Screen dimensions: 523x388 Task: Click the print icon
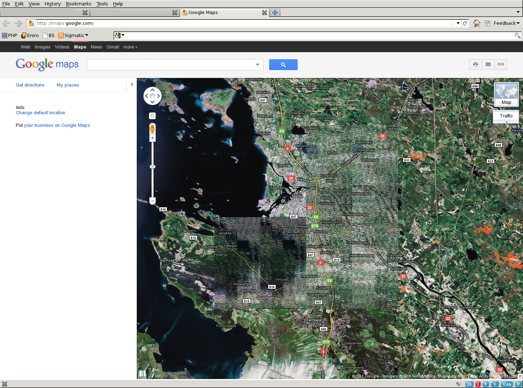[x=475, y=64]
